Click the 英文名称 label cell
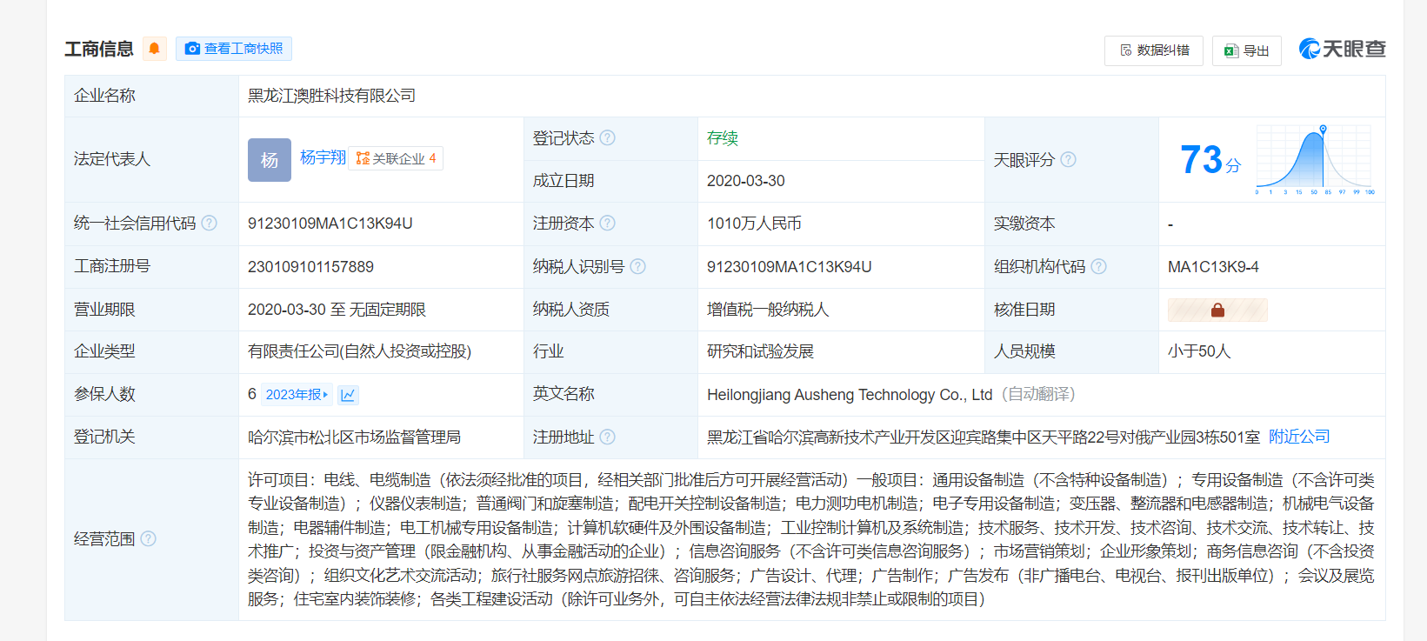The image size is (1427, 641). (610, 395)
